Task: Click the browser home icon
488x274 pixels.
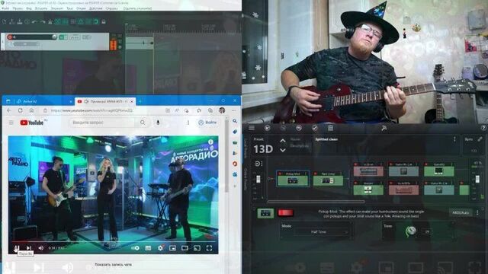Action: (31, 110)
